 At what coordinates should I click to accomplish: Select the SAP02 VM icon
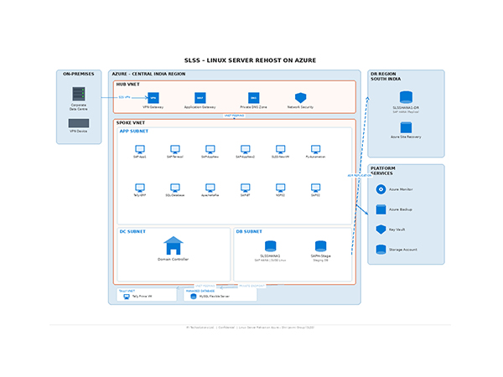click(316, 188)
